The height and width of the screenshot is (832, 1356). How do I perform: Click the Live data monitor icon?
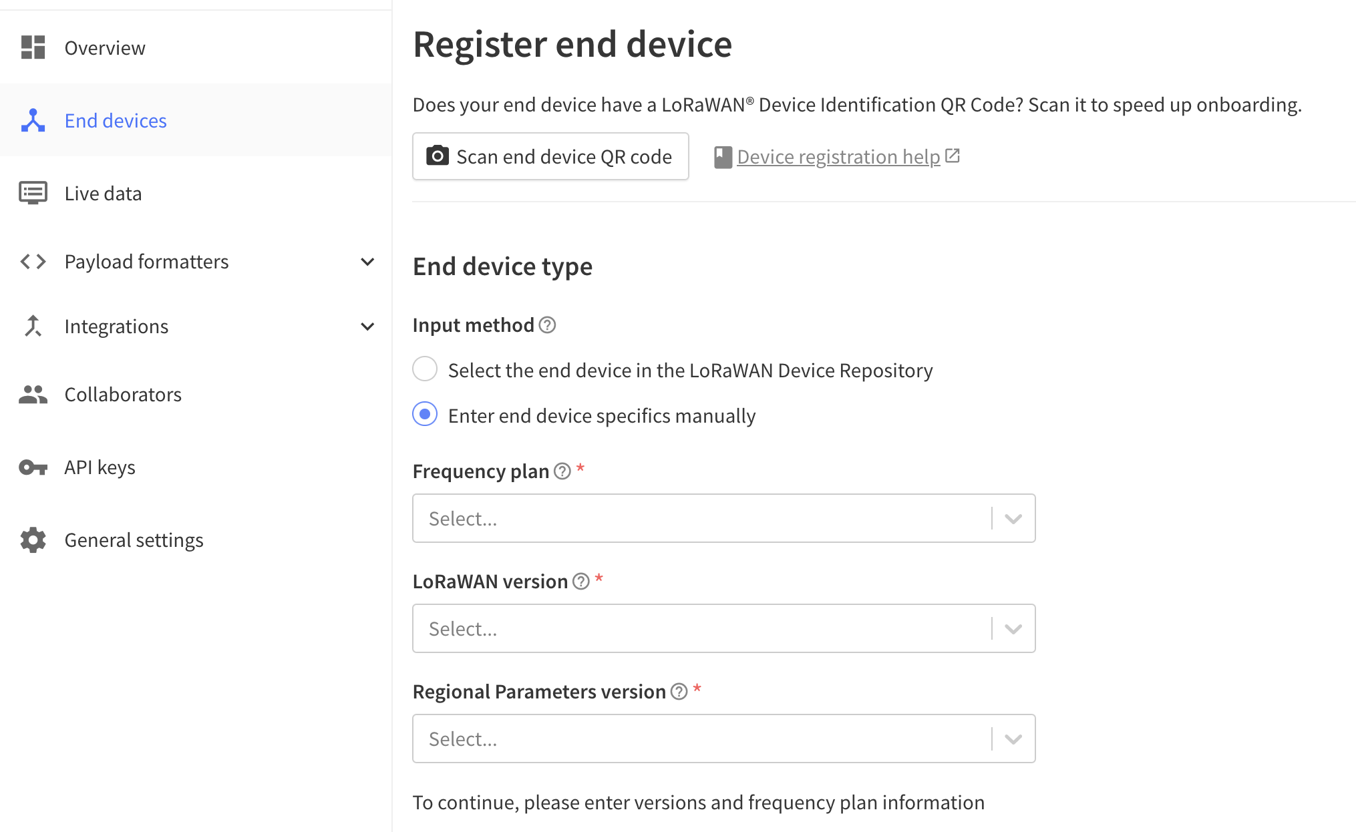pos(33,193)
